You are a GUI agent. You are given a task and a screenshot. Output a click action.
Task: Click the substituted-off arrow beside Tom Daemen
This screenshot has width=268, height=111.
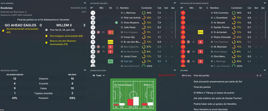click(188, 42)
